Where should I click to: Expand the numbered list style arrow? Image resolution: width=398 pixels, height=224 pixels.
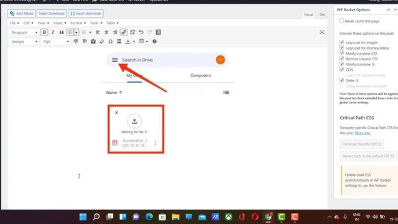[90, 32]
